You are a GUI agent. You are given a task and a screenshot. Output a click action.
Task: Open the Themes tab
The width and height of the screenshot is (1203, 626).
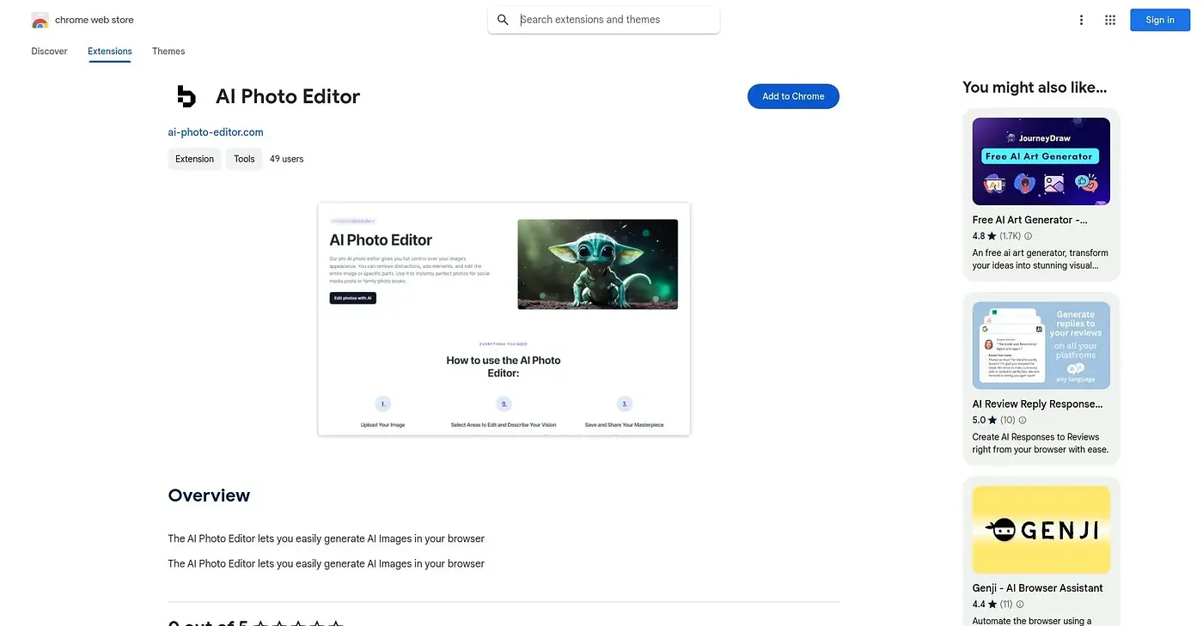[168, 52]
